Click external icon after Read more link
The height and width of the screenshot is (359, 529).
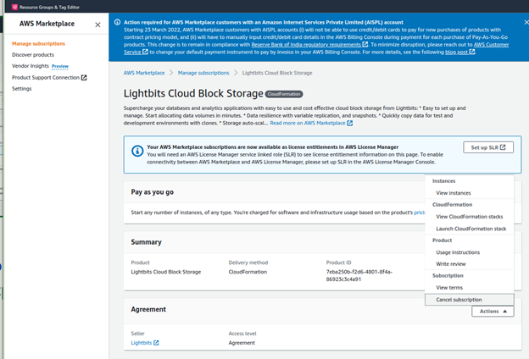point(350,123)
